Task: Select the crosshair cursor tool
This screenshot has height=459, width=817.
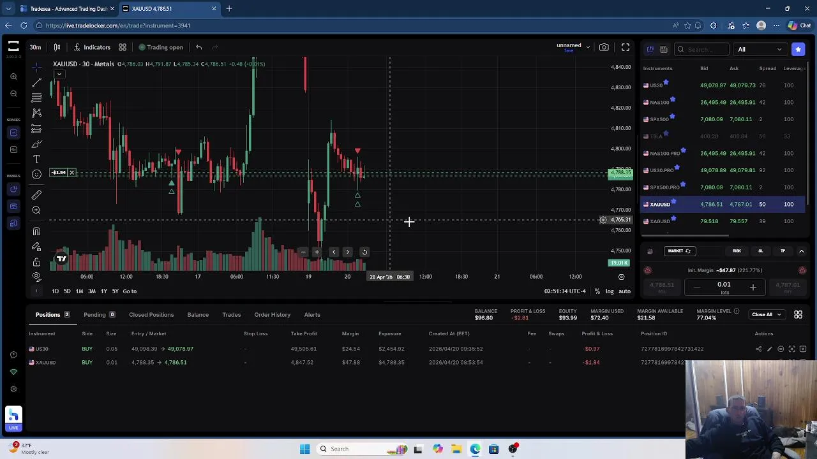Action: tap(36, 66)
